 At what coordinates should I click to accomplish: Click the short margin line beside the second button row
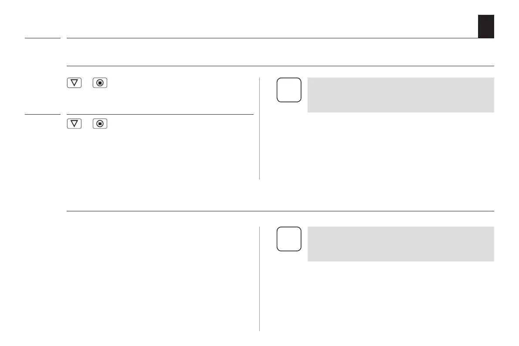click(42, 115)
